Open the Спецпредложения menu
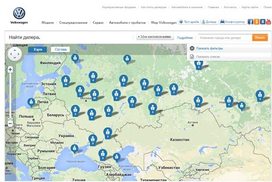Image resolution: width=272 pixels, height=182 pixels. pos(73,22)
